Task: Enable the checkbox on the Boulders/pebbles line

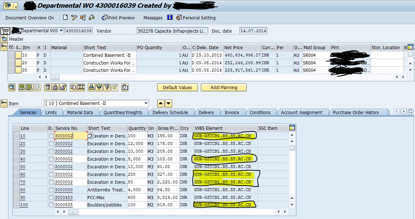Action: (51, 205)
